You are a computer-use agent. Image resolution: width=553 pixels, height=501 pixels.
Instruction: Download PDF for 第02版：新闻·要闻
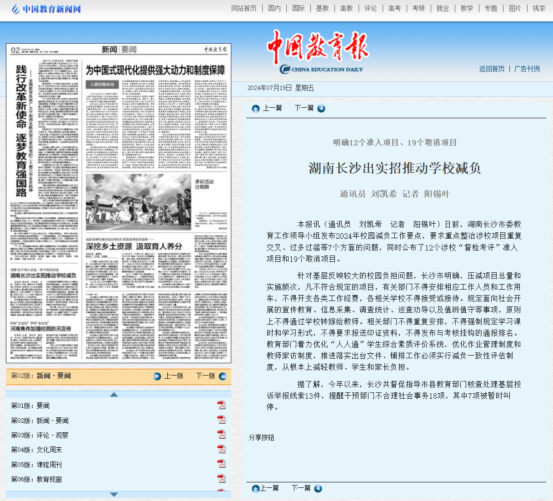click(x=221, y=420)
